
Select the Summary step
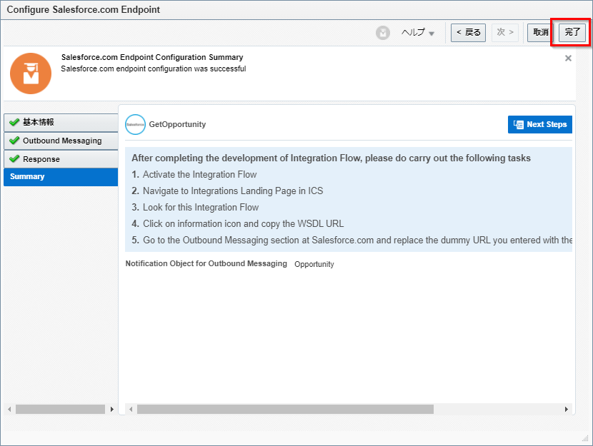[x=61, y=177]
